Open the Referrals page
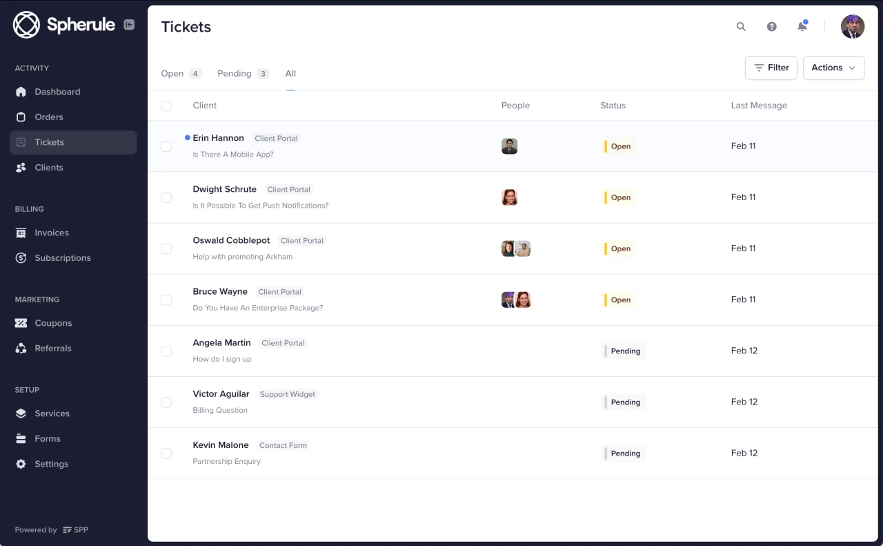Screen dimensions: 883x546 click(x=54, y=348)
